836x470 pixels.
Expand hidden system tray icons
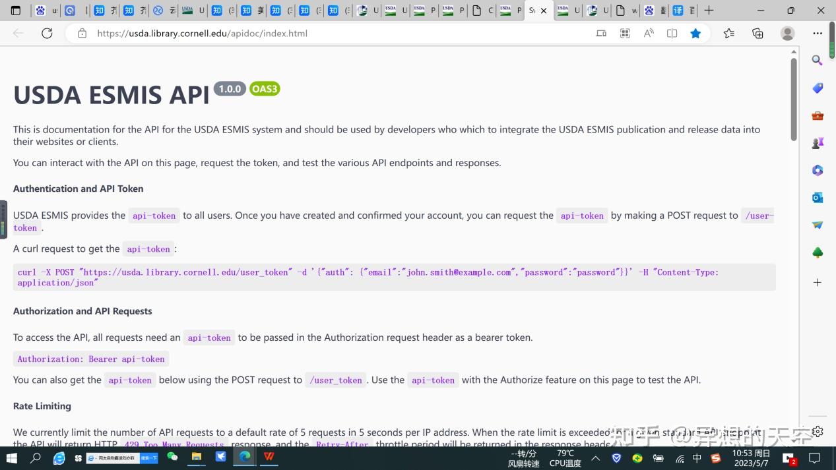(595, 458)
